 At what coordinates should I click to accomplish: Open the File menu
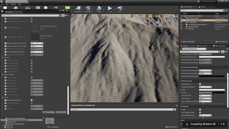tap(3, 4)
